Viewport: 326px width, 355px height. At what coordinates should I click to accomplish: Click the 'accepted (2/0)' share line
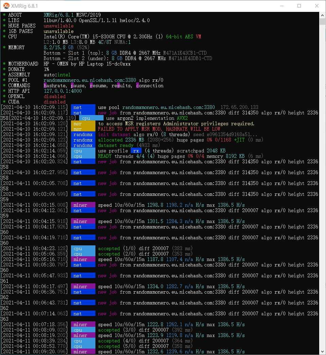pos(145,254)
